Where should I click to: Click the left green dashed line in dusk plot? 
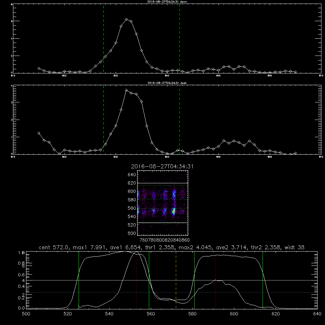click(103, 120)
